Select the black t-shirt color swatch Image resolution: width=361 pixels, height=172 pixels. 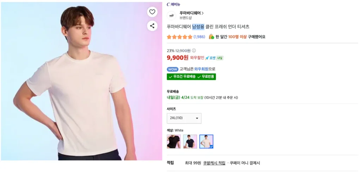173,141
